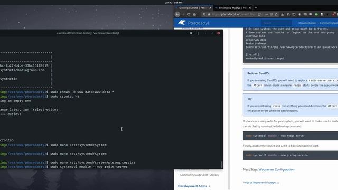Click the Pterodactyl site search field
The height and width of the screenshot is (190, 338).
(x=276, y=23)
